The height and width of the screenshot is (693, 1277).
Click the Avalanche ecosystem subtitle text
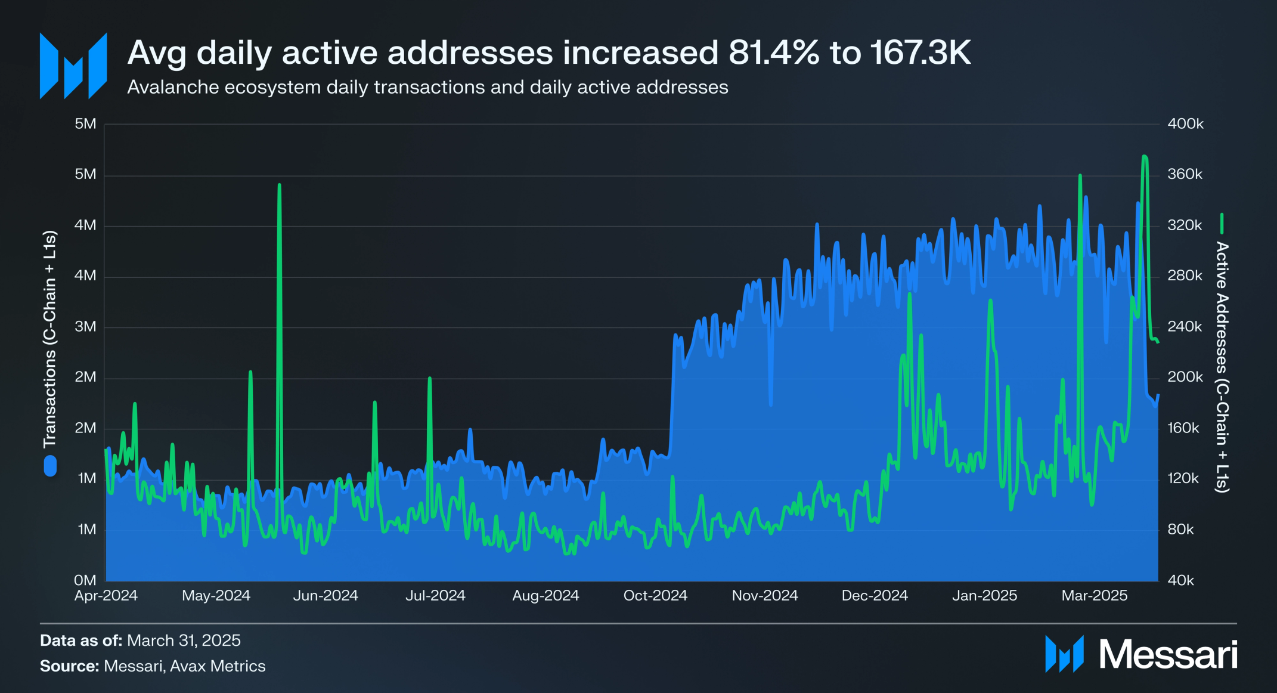427,88
